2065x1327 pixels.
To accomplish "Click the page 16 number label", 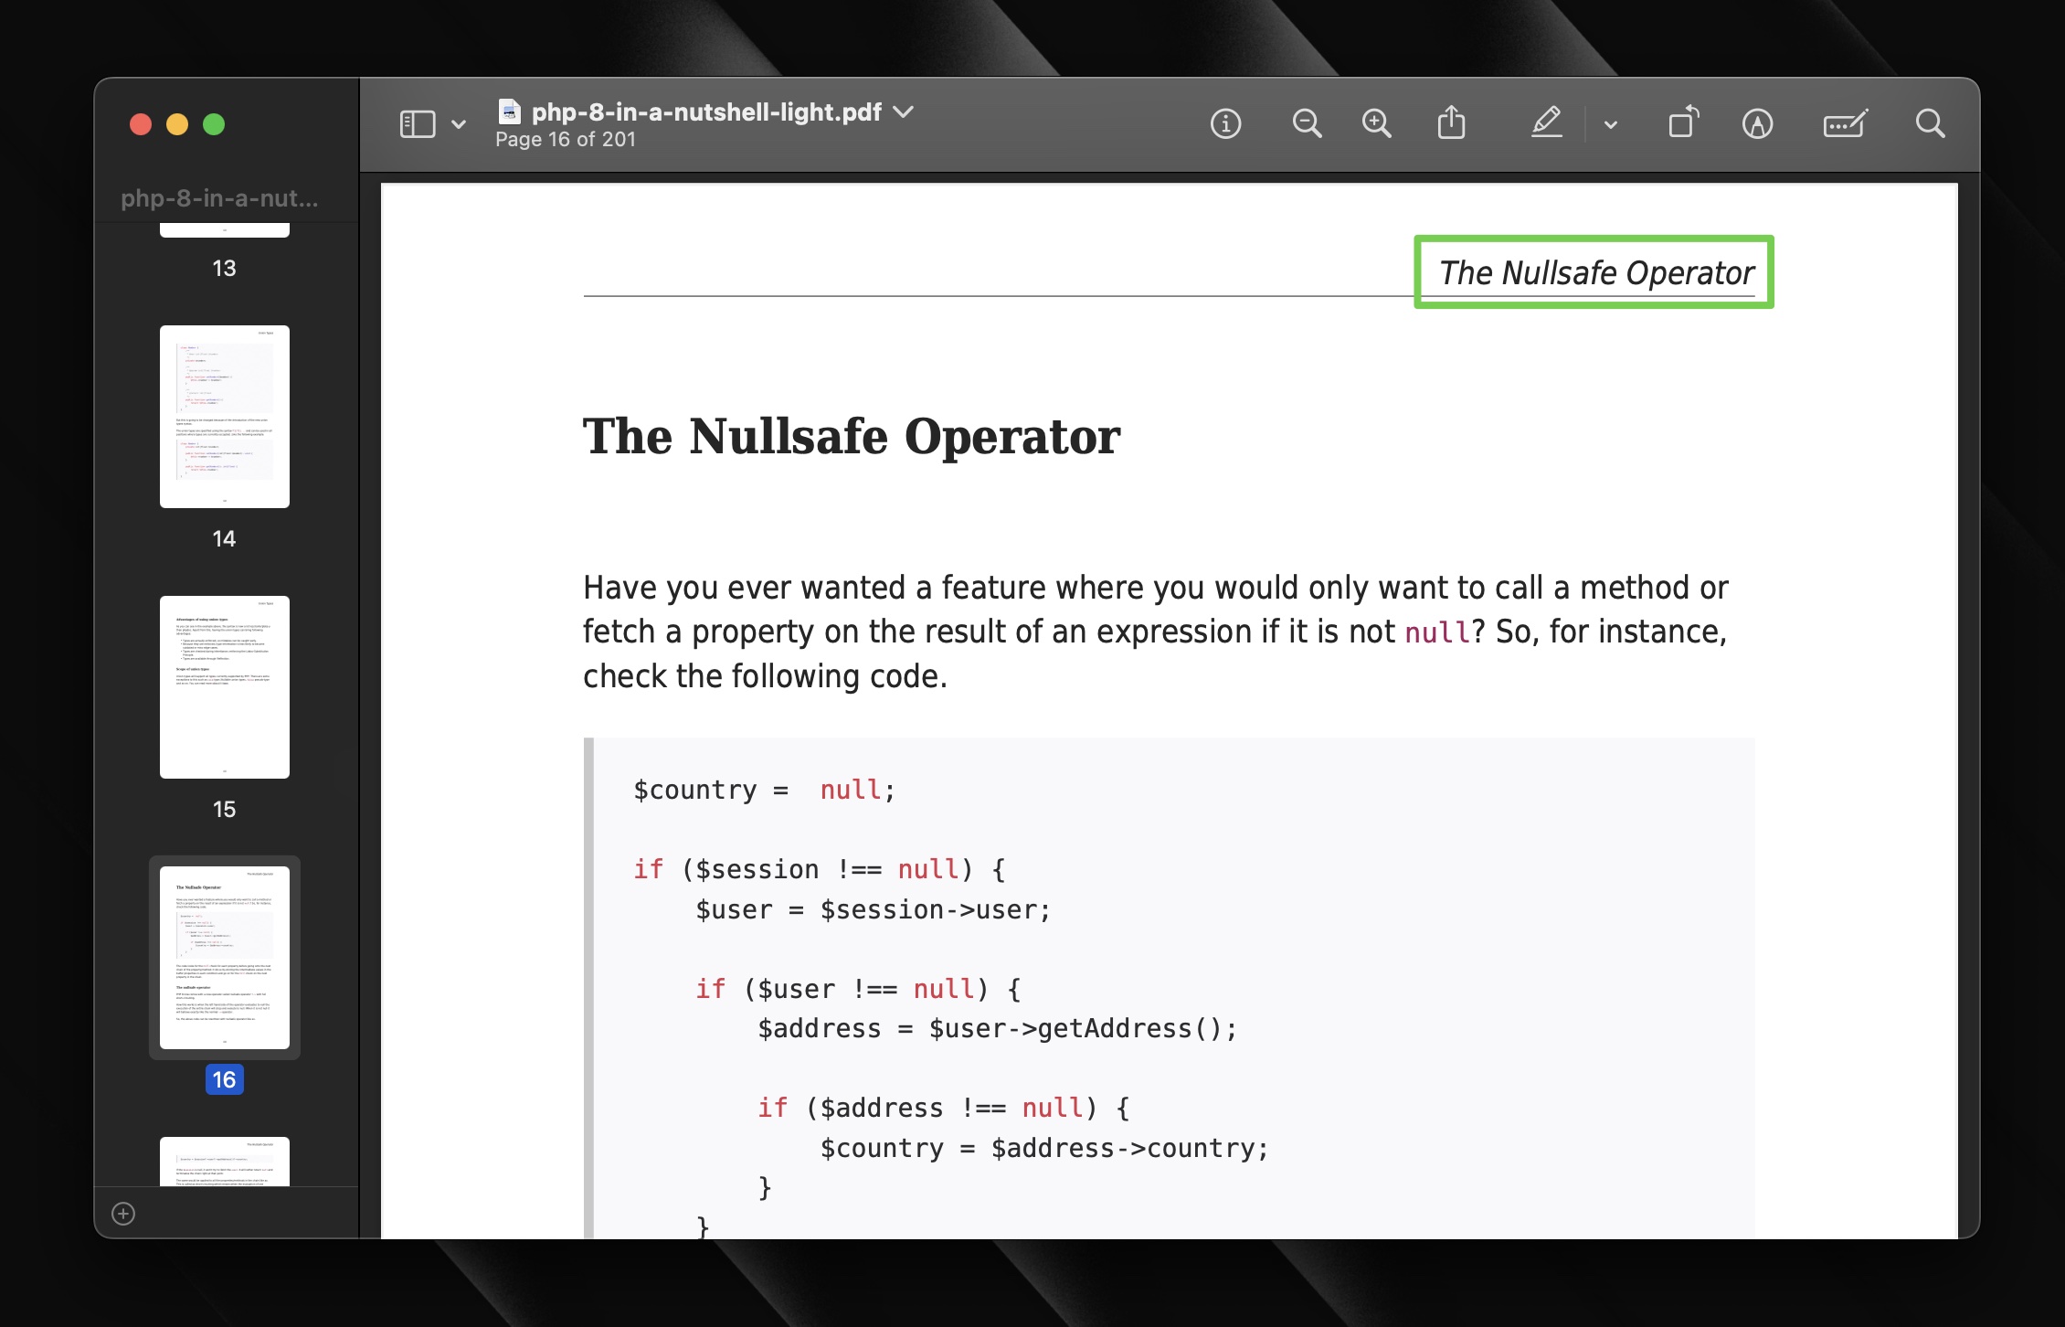I will [224, 1080].
